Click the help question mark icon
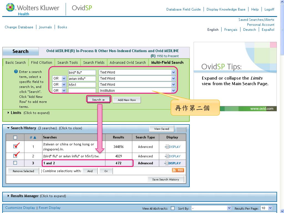Image resolution: width=284 pixels, height=213 pixels. click(x=16, y=72)
